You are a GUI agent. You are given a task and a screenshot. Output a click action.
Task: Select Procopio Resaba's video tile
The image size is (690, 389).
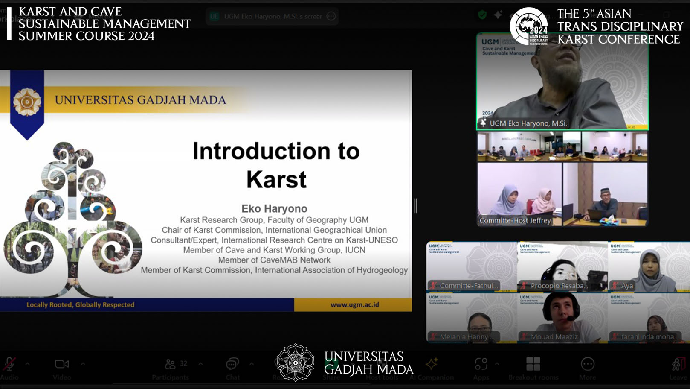click(x=562, y=267)
